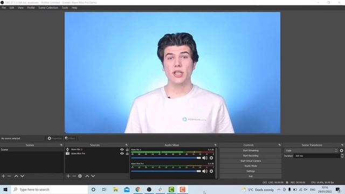Open the Tools menu
Screen dimensions: 345x194
pyautogui.click(x=65, y=8)
